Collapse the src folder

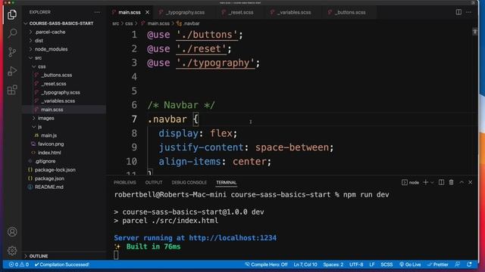tap(38, 58)
